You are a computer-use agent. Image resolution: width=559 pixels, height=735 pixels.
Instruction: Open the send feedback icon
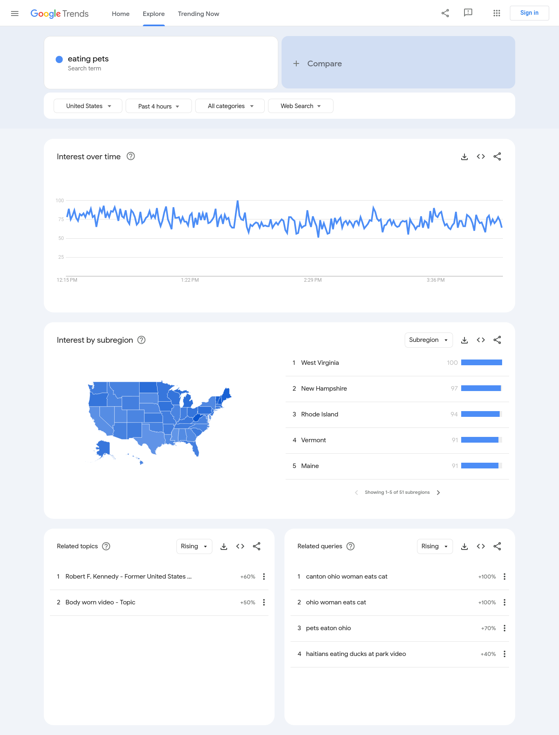468,13
